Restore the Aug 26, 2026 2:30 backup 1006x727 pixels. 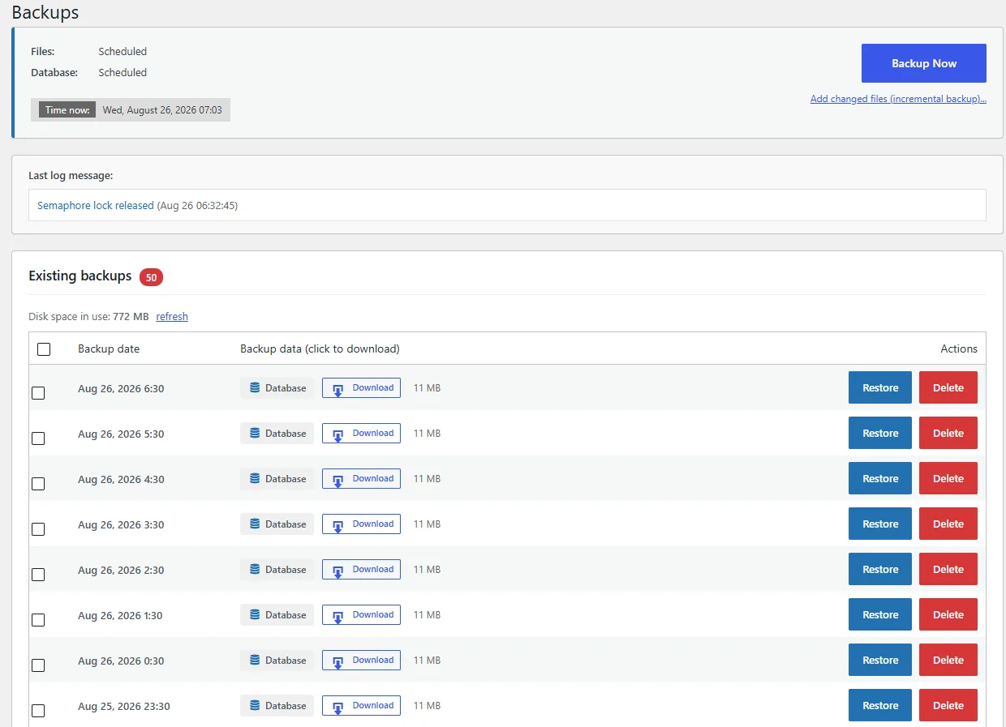[880, 569]
